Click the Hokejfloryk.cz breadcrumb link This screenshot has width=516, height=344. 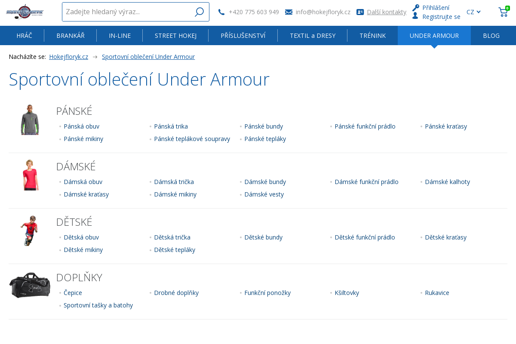68,56
